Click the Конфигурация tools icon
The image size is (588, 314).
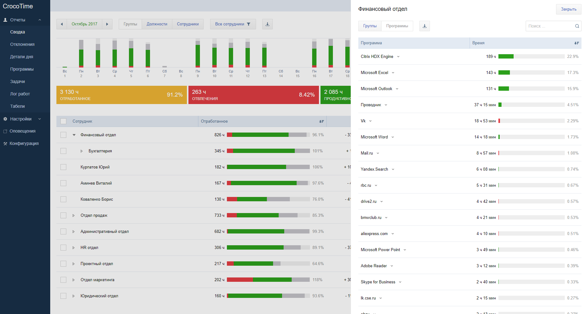click(x=5, y=144)
